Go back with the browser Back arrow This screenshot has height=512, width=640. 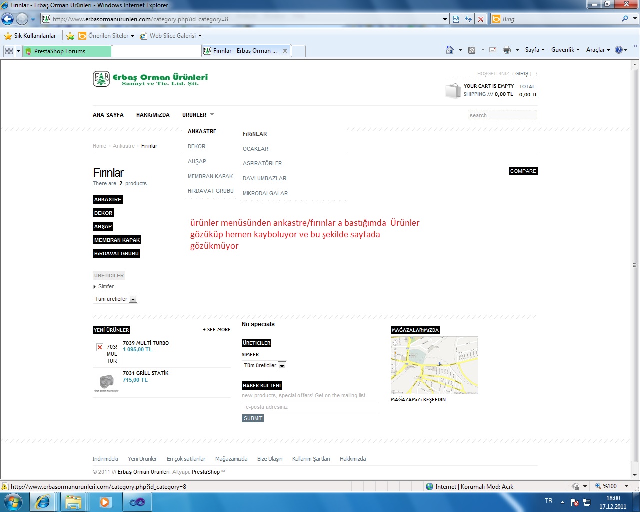8,19
